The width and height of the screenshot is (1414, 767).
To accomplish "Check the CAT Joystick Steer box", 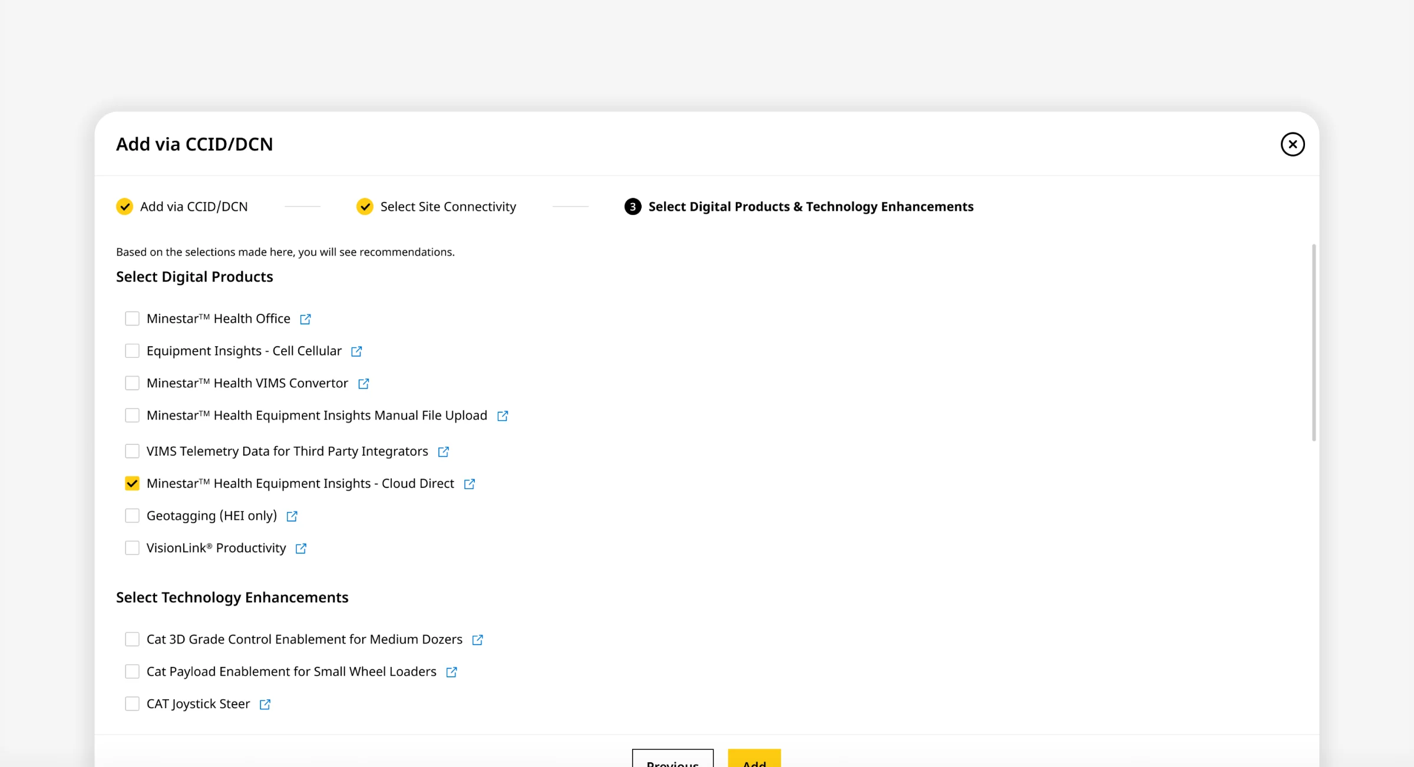I will pyautogui.click(x=132, y=704).
